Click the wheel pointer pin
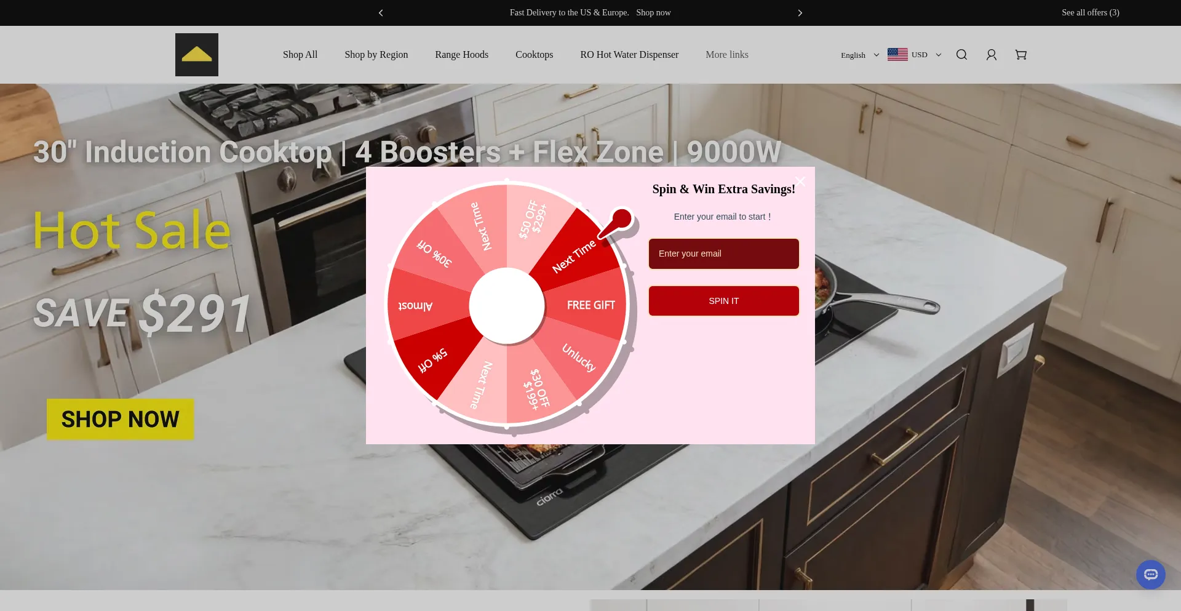Screen dimensions: 1181x611 616,223
